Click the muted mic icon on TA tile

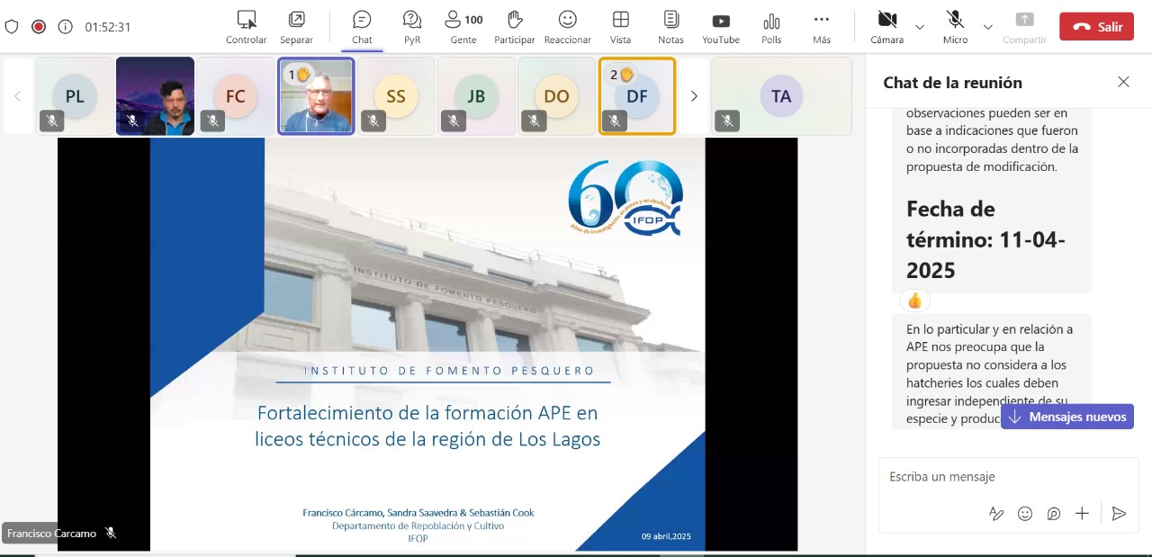[x=727, y=121]
